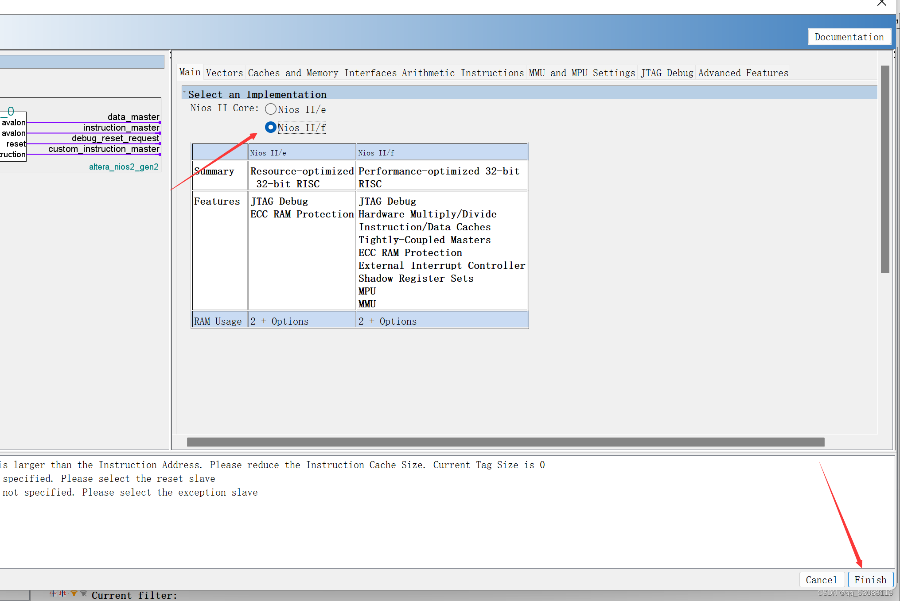Open the JTAG Debug tab
This screenshot has width=900, height=601.
click(x=667, y=73)
